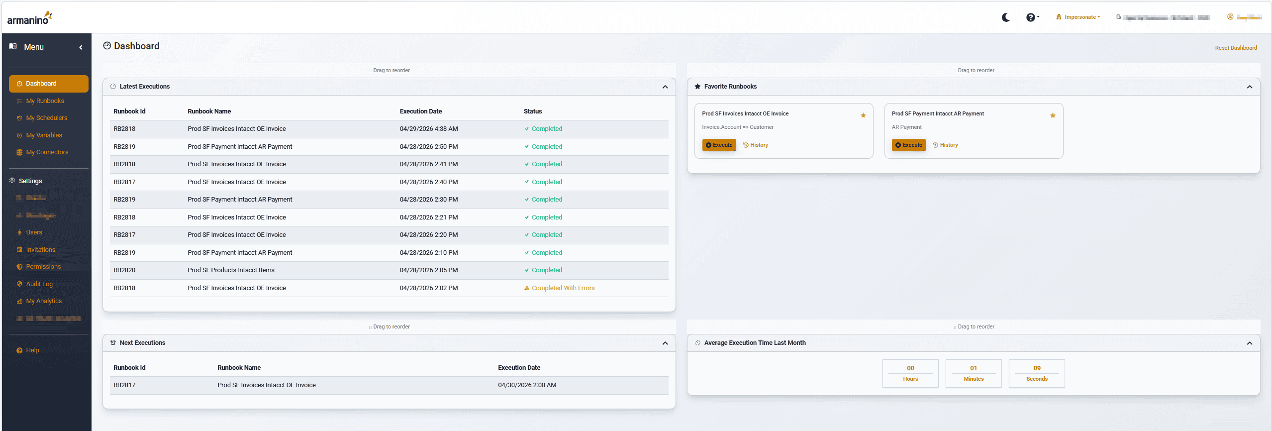View History of Prod SF Invoices runbook
1272x431 pixels.
click(756, 145)
